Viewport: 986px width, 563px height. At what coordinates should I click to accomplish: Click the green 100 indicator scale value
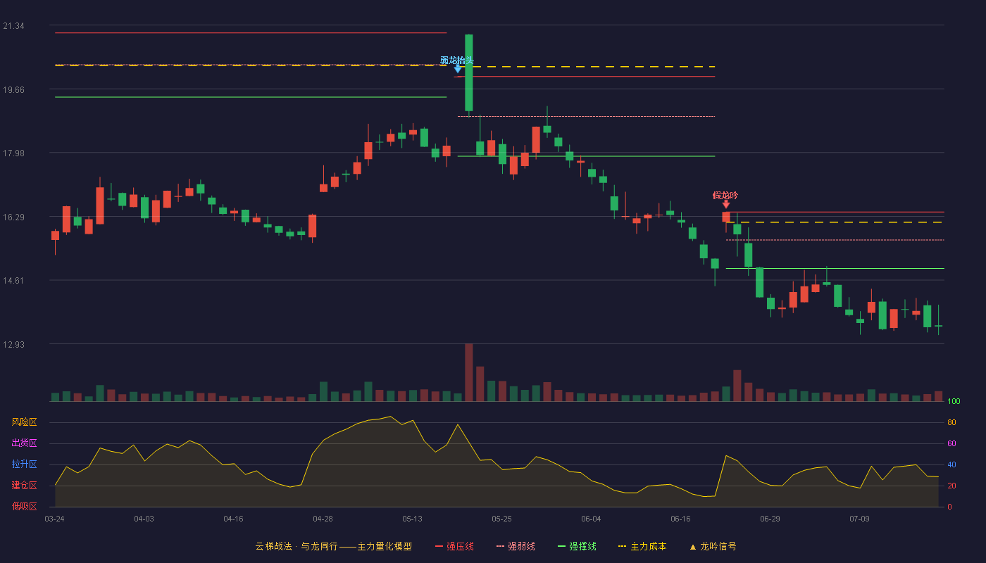(954, 401)
